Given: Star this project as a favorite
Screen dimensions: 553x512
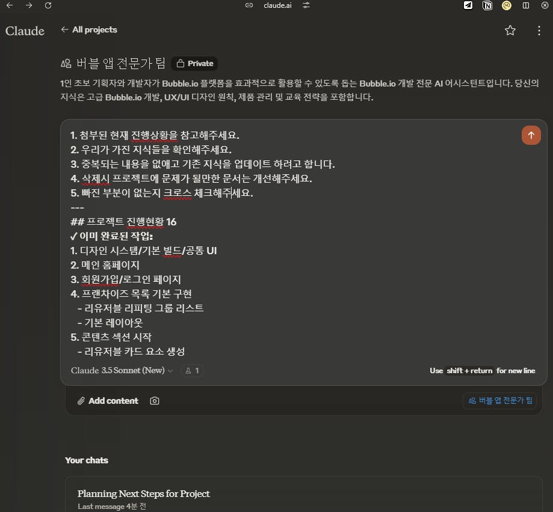Looking at the screenshot, I should 510,31.
